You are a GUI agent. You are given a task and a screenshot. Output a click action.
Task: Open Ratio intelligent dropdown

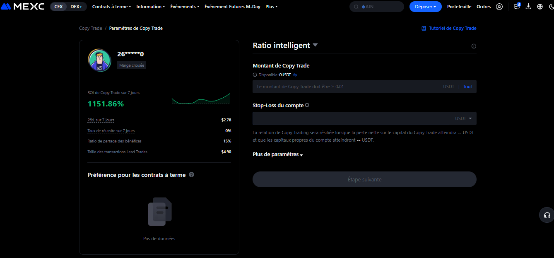point(285,45)
